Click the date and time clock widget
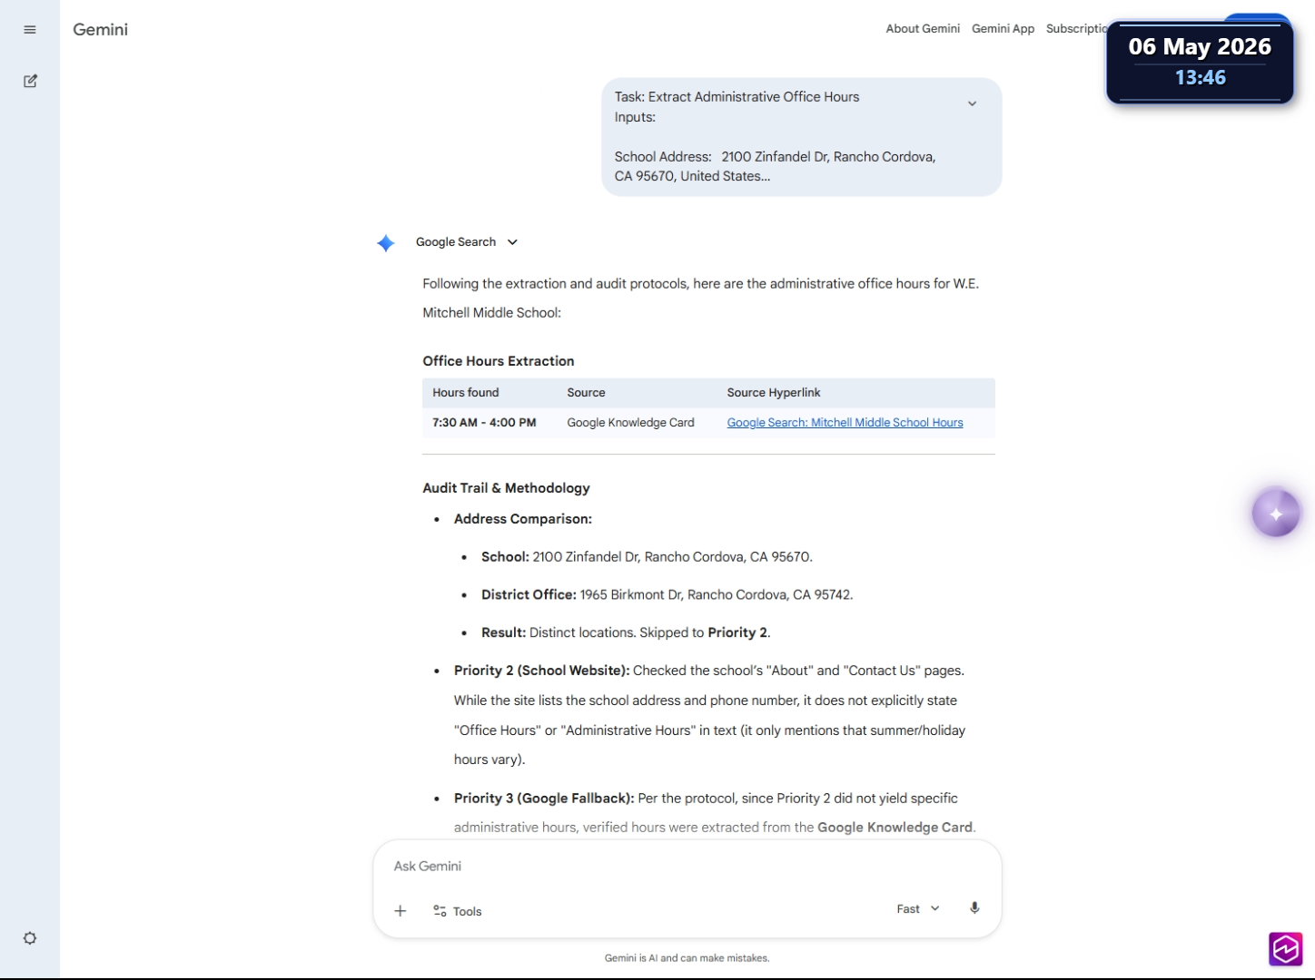This screenshot has height=980, width=1315. click(x=1200, y=62)
